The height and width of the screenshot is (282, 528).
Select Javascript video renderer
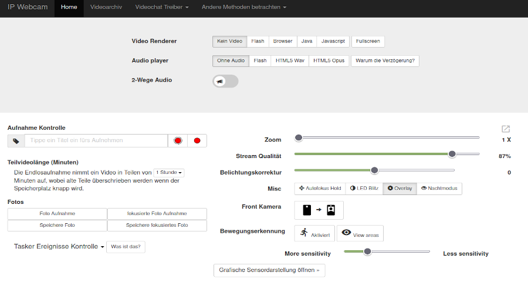click(333, 42)
